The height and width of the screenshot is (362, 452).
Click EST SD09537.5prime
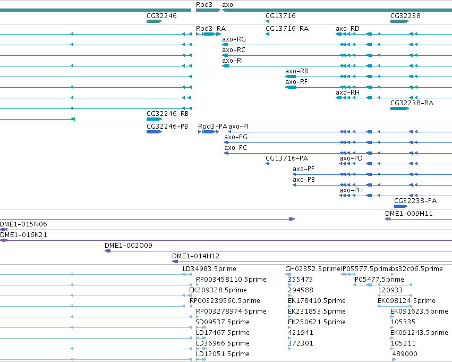[223, 323]
